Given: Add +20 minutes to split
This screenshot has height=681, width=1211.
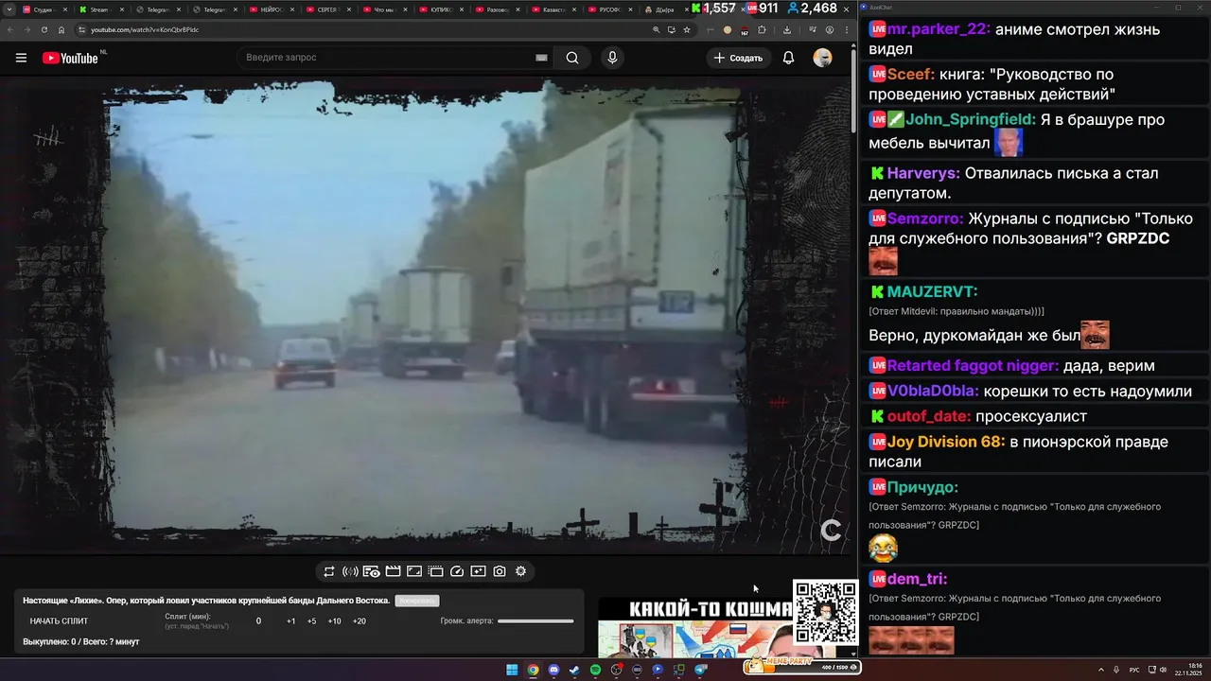Looking at the screenshot, I should (x=360, y=621).
